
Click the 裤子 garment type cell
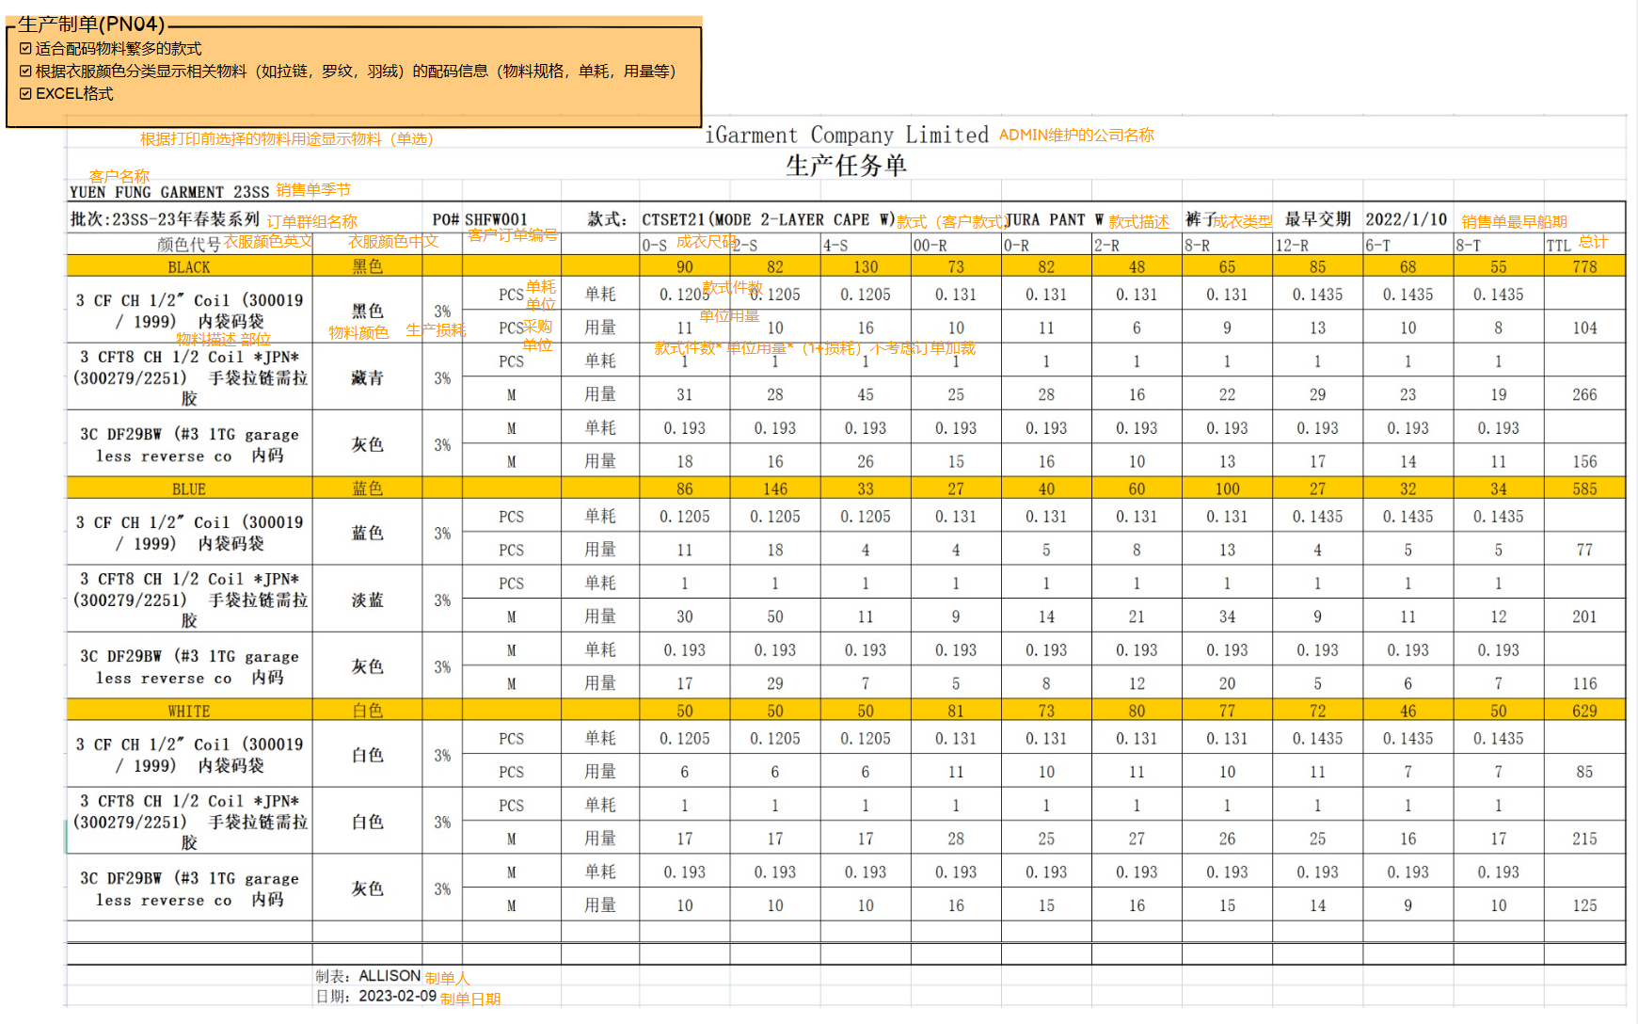point(1201,219)
